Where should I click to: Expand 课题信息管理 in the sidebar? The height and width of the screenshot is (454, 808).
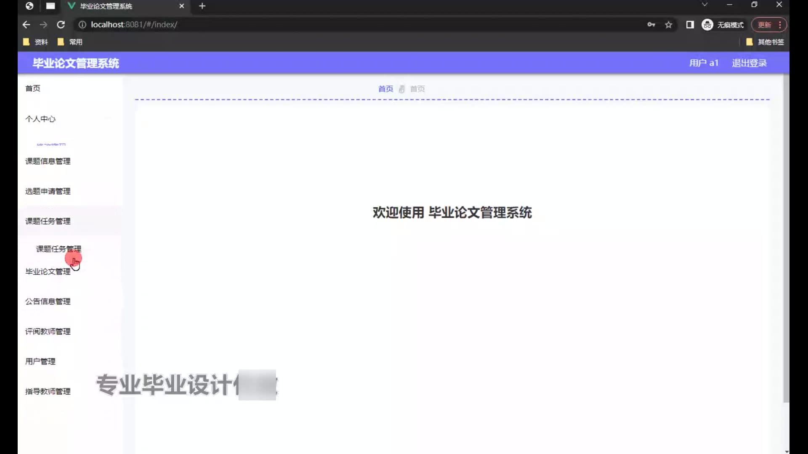click(48, 161)
